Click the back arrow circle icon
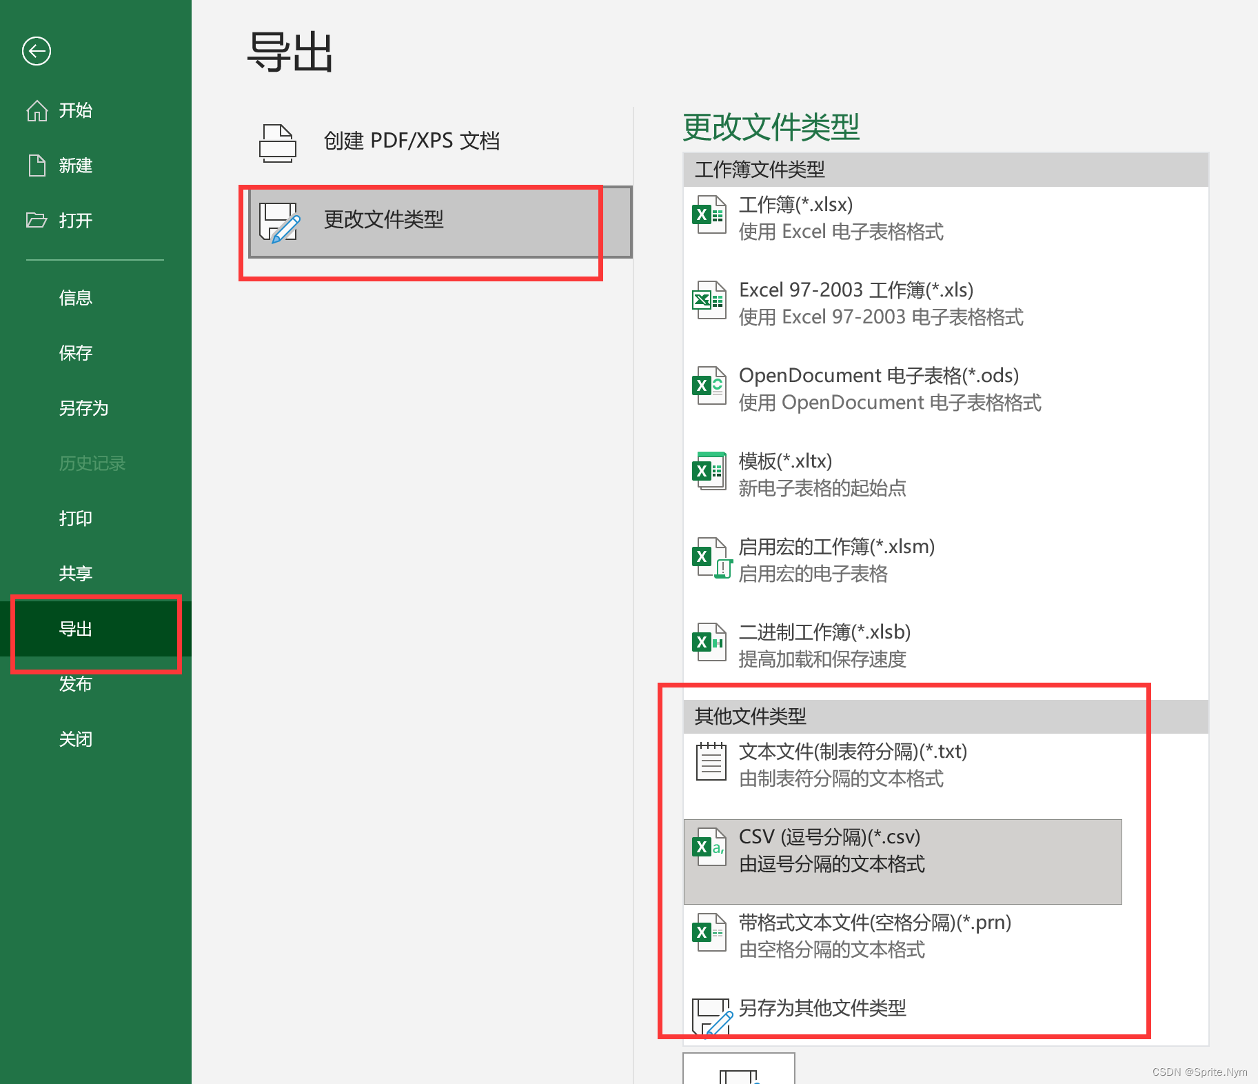 [37, 51]
